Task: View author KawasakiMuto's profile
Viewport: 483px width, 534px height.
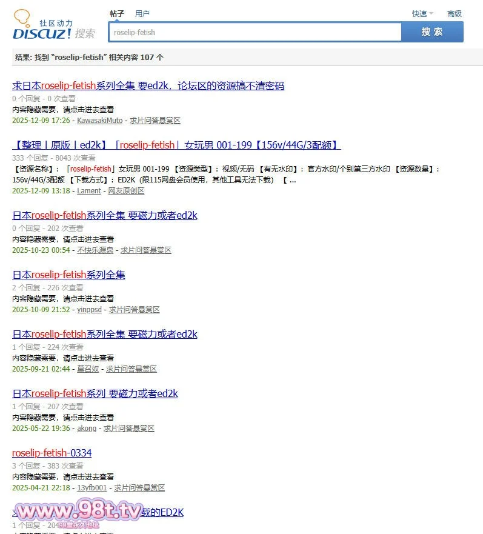Action: pyautogui.click(x=99, y=121)
